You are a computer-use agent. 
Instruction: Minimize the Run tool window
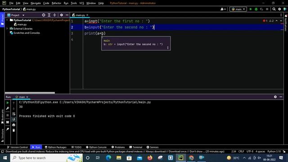[281, 97]
